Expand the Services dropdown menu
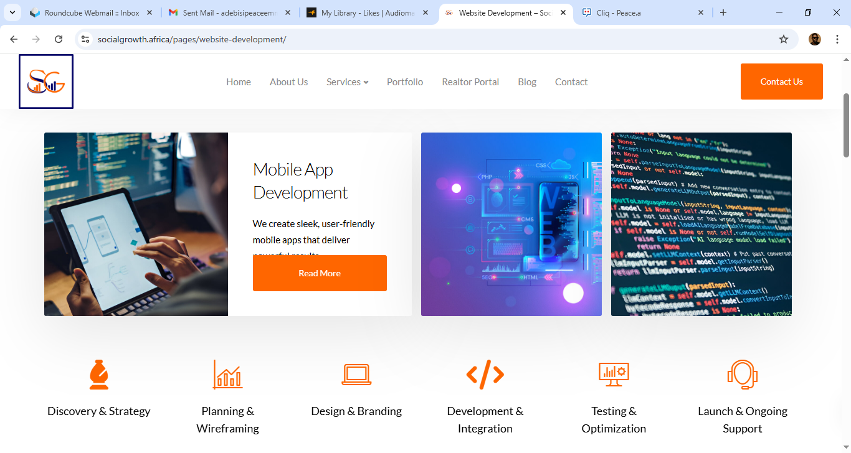The height and width of the screenshot is (453, 851). 347,82
